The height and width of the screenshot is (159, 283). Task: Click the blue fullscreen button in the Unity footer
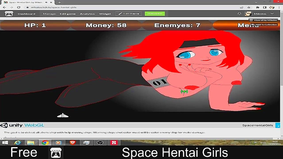[x=278, y=125]
